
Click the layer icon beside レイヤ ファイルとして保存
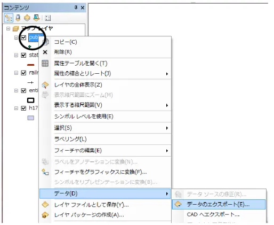45,205
